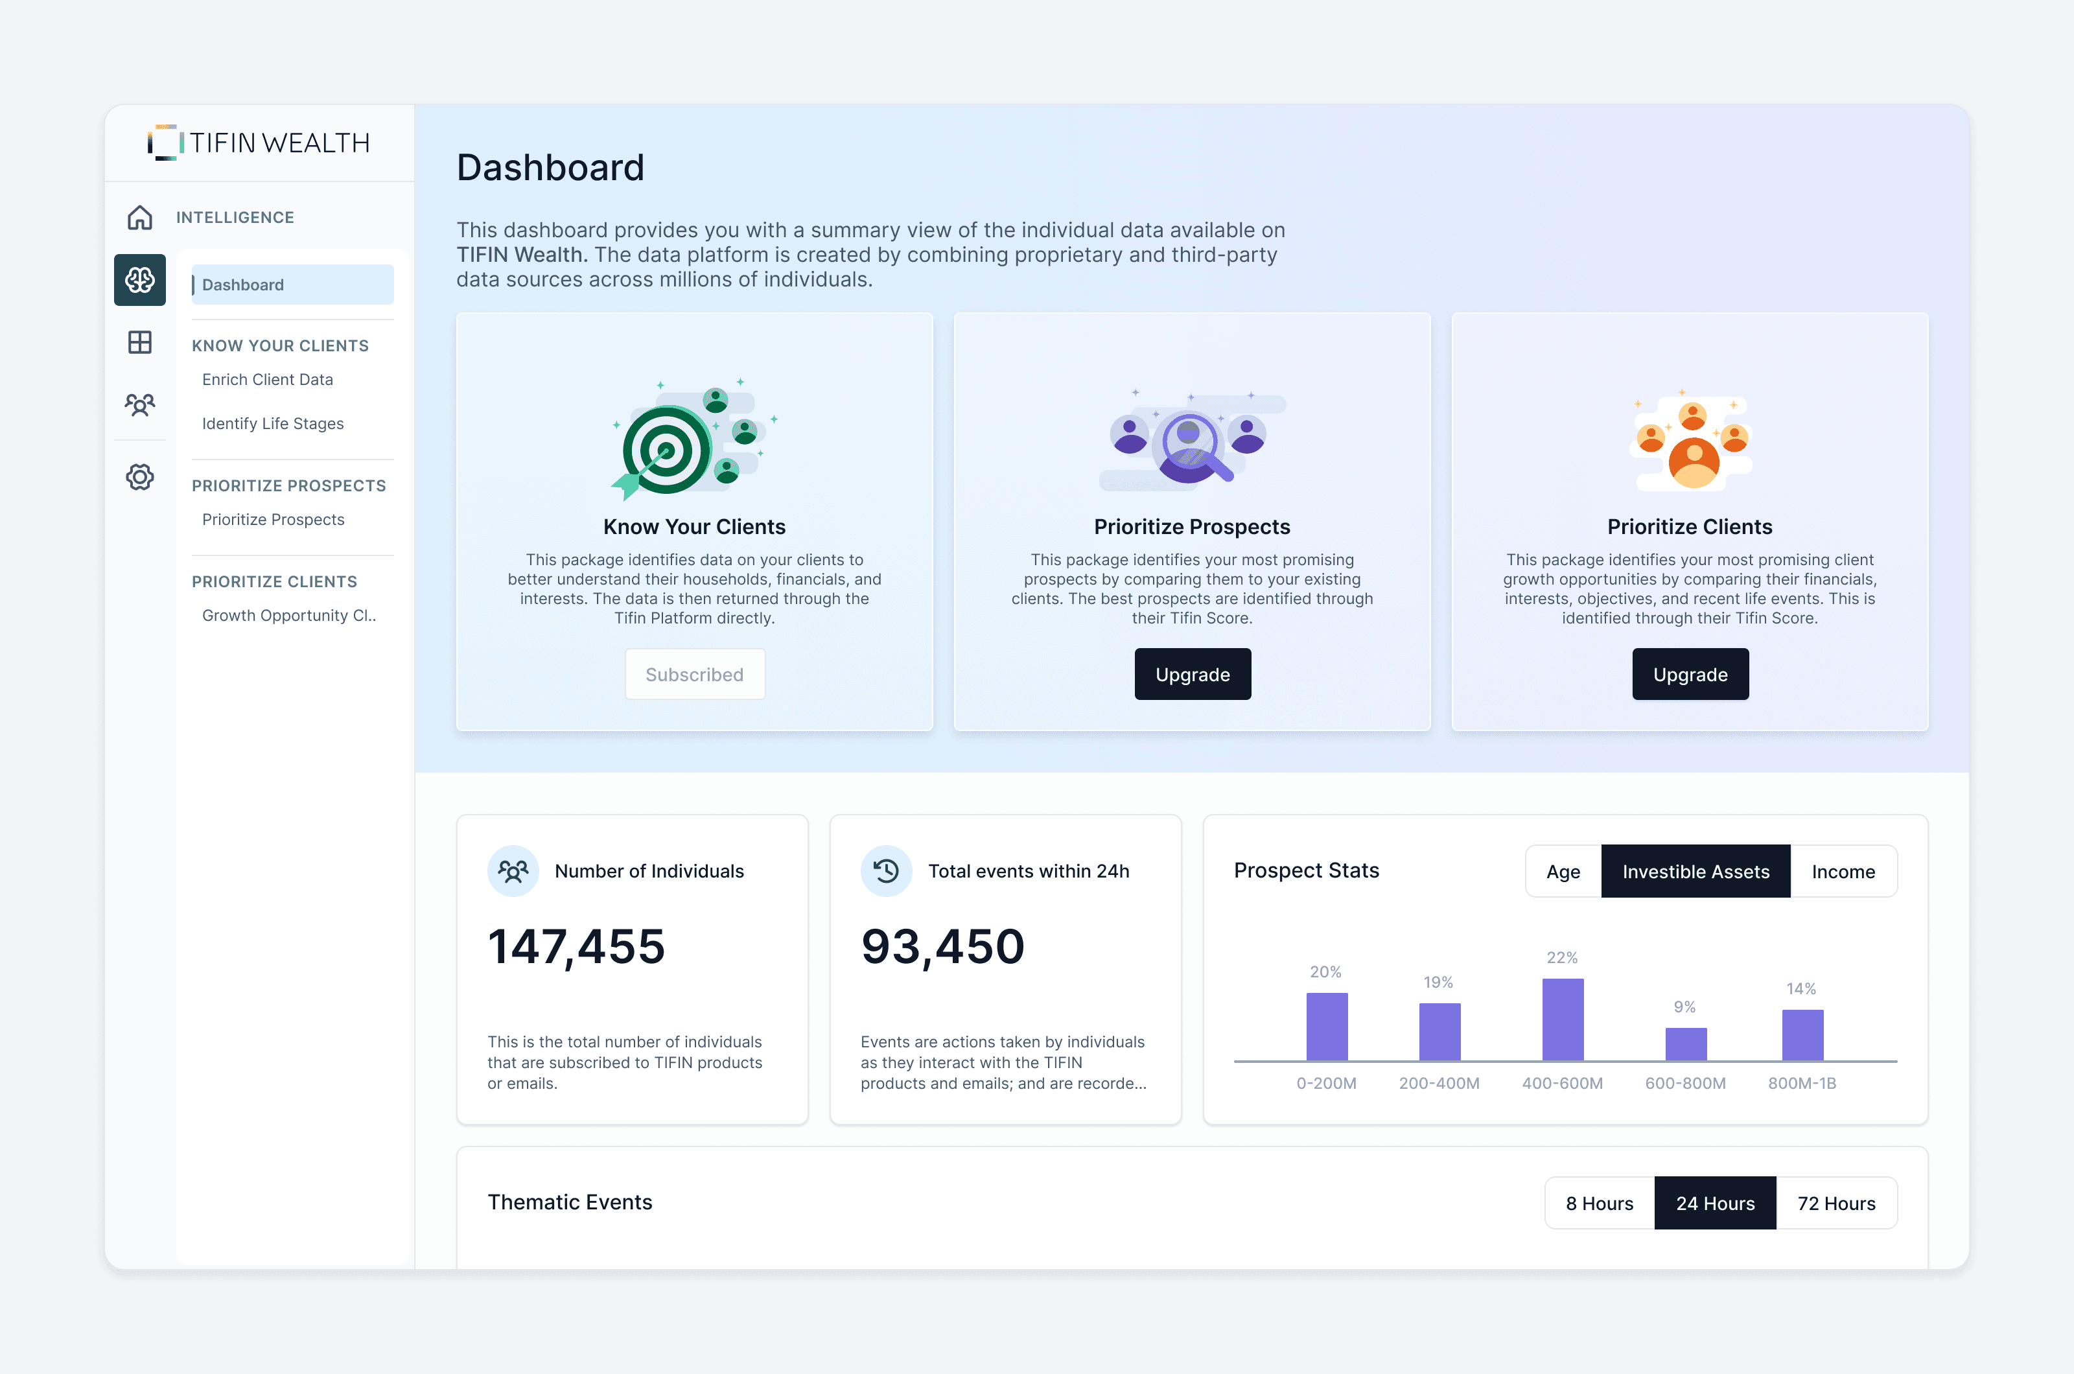
Task: Show Thematic Events for 72 Hours
Action: (x=1835, y=1203)
